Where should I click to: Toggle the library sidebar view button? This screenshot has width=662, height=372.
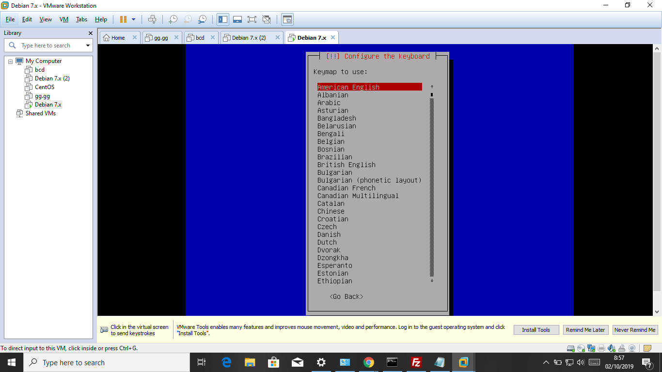(x=223, y=19)
